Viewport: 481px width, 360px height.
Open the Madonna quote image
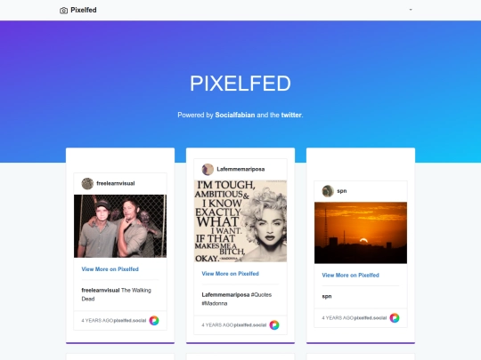240,221
